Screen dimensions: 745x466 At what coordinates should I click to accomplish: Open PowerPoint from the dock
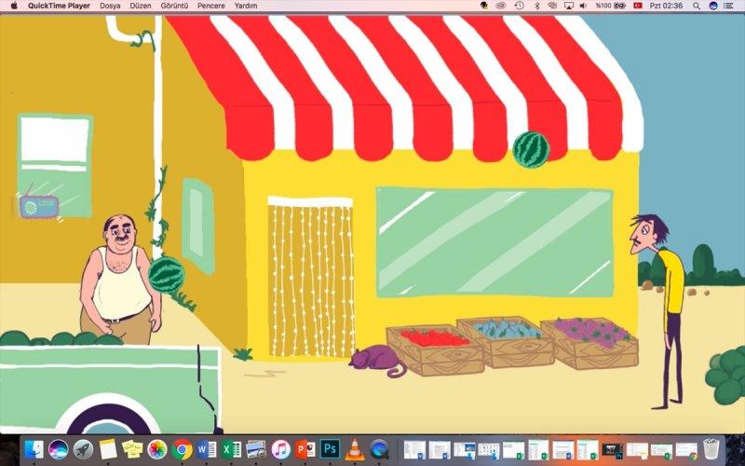(x=305, y=449)
